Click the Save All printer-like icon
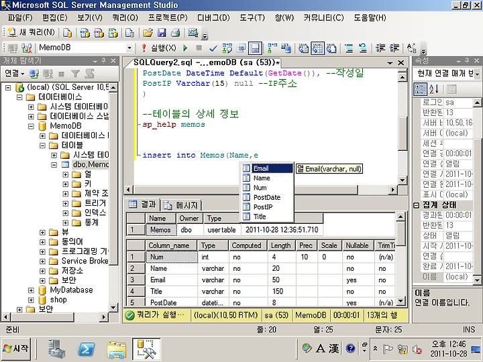 pos(176,33)
